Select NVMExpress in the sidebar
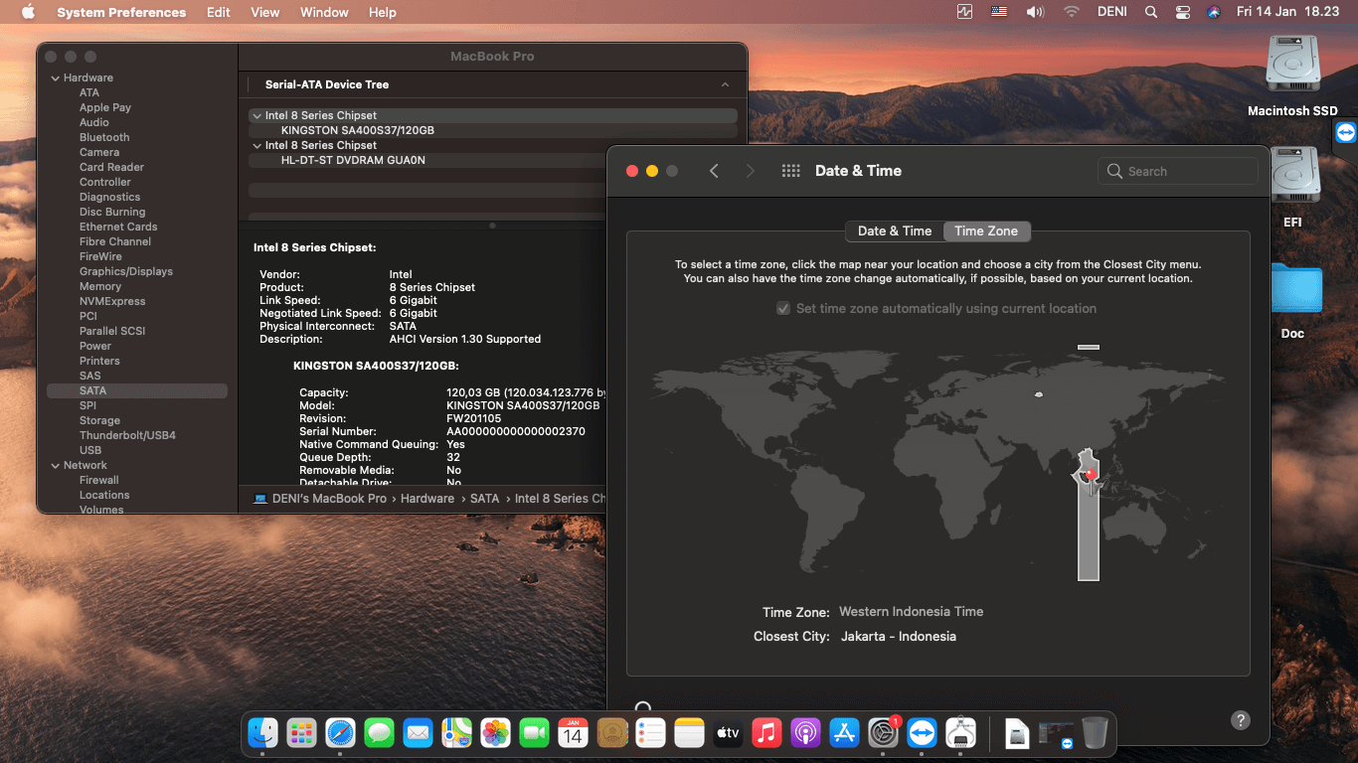 pos(112,301)
